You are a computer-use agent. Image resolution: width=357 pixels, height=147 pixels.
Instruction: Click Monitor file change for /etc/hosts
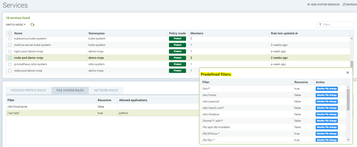click(x=326, y=95)
